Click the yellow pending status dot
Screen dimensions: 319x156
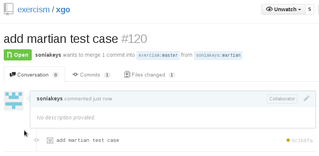coord(288,140)
